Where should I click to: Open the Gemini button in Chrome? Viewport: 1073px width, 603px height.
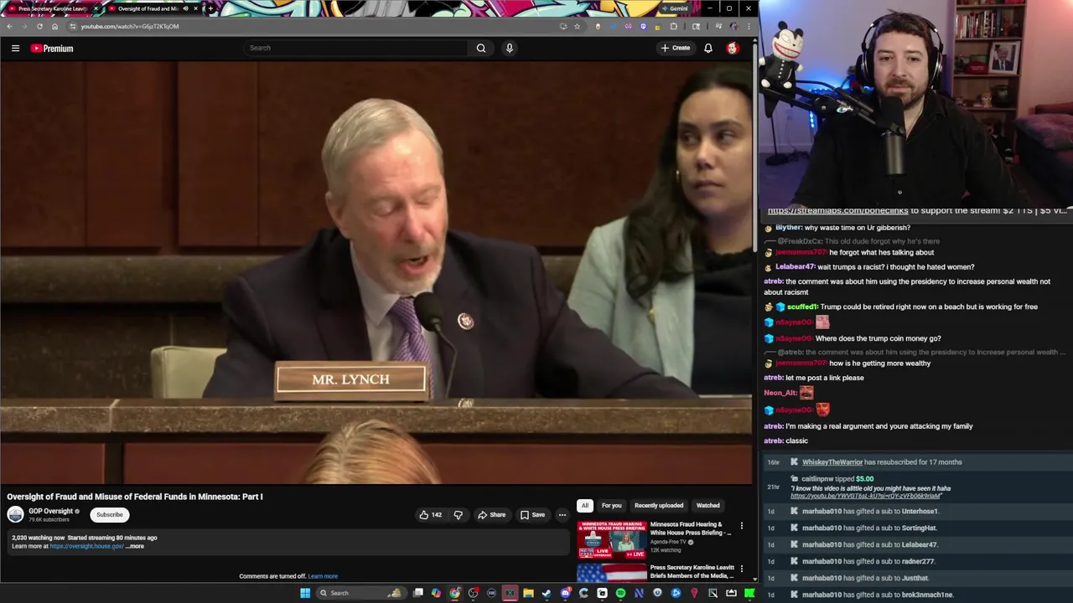[x=675, y=8]
